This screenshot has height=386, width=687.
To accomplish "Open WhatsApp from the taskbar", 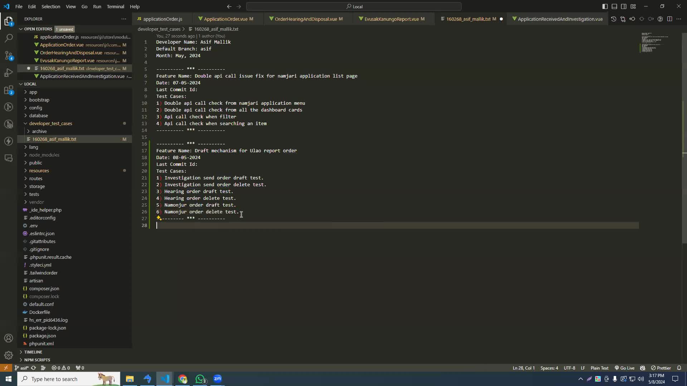I will pyautogui.click(x=200, y=379).
